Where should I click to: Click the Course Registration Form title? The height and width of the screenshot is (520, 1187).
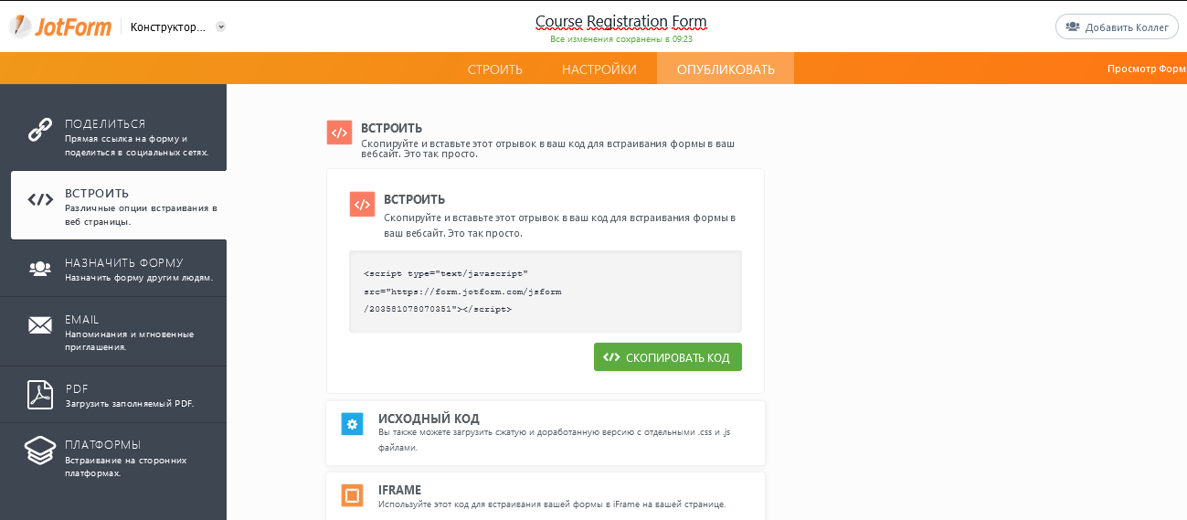(x=620, y=22)
